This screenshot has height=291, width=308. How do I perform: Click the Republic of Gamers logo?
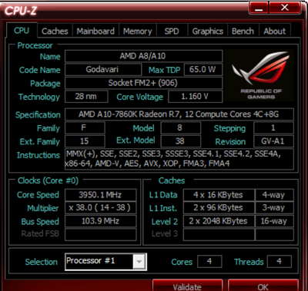(x=259, y=75)
